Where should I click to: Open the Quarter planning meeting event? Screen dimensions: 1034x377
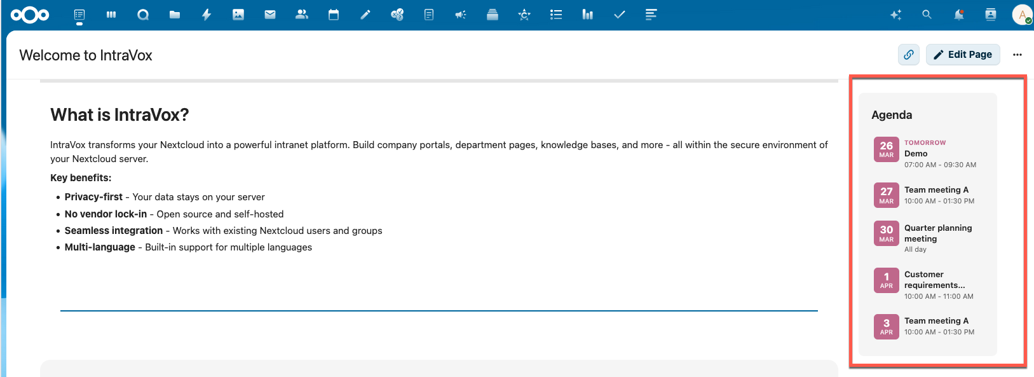(x=927, y=238)
